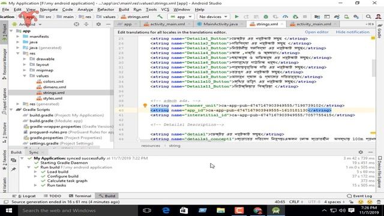384x216 pixels.
Task: Expand the Run tasks build step
Action: click(35, 185)
